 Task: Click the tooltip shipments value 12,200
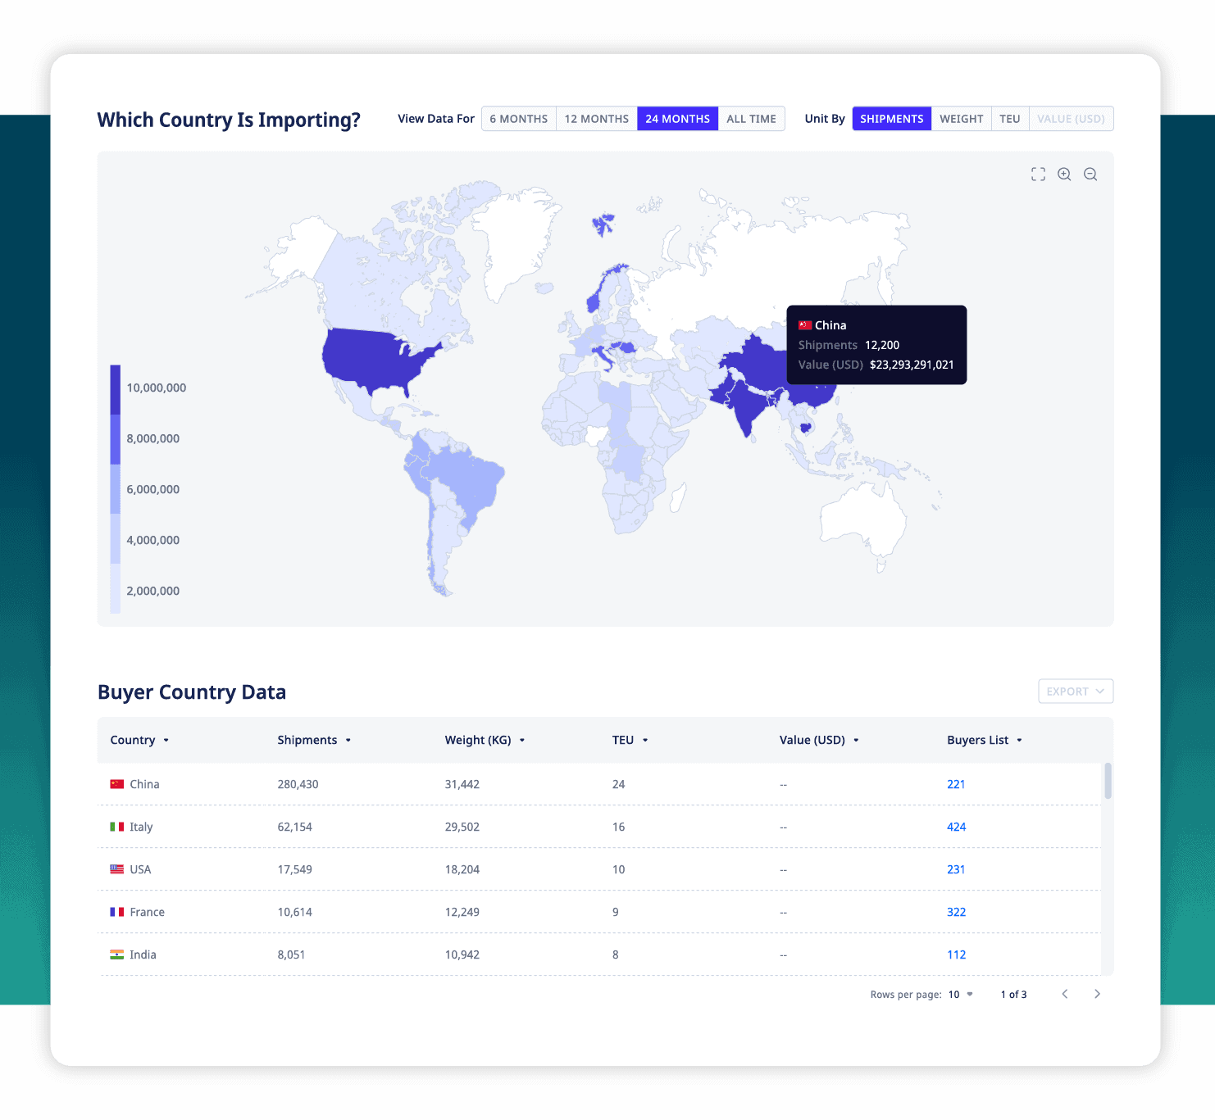882,345
